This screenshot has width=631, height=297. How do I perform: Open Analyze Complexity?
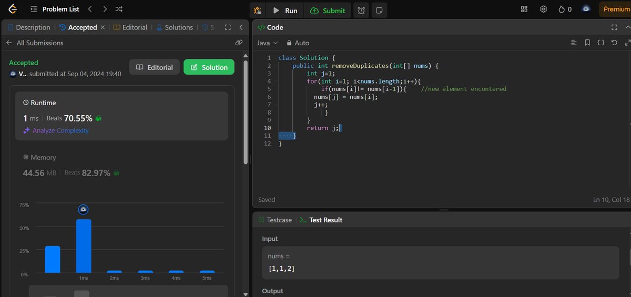pyautogui.click(x=56, y=130)
